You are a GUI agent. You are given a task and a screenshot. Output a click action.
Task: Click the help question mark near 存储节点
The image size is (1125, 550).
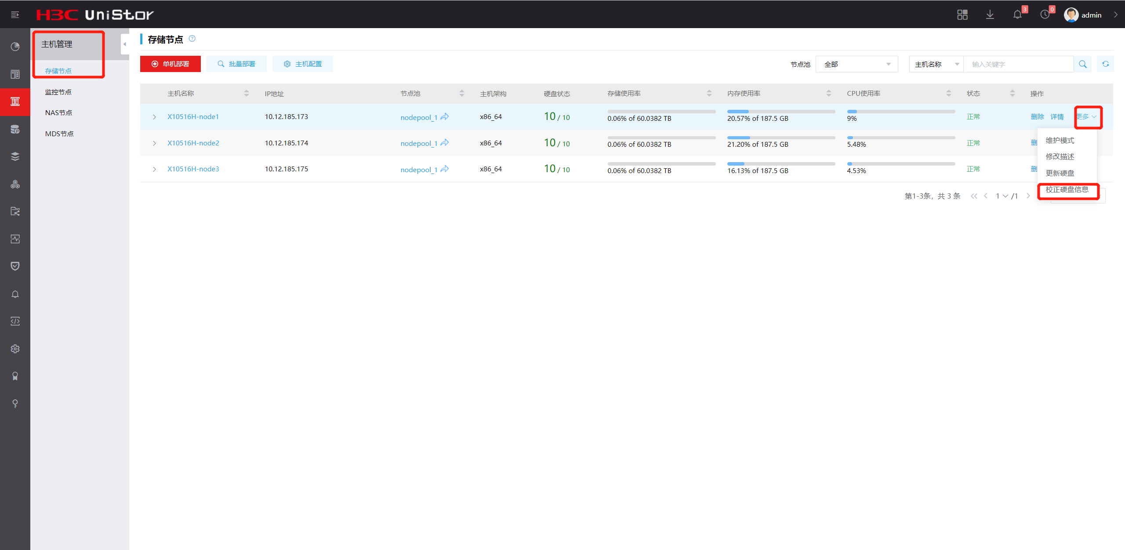[x=192, y=39]
